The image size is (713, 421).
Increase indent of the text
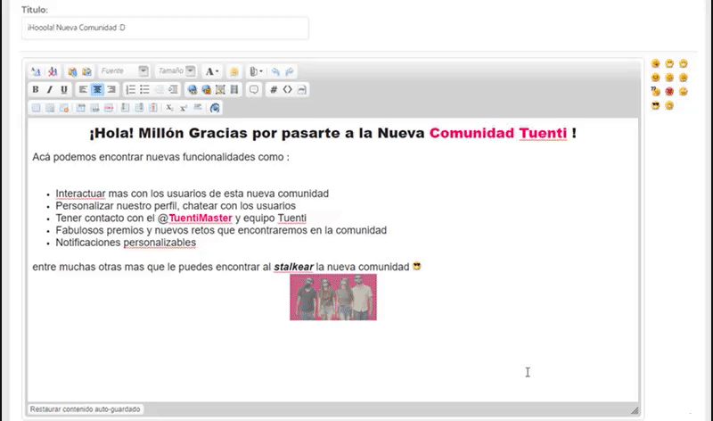(173, 90)
